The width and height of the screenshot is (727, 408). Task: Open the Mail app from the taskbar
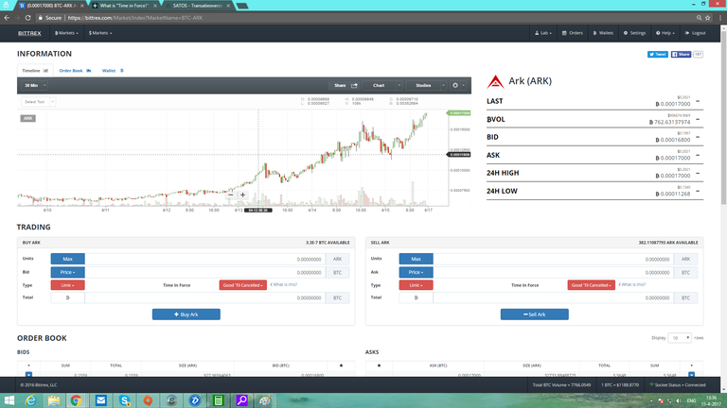(x=100, y=400)
